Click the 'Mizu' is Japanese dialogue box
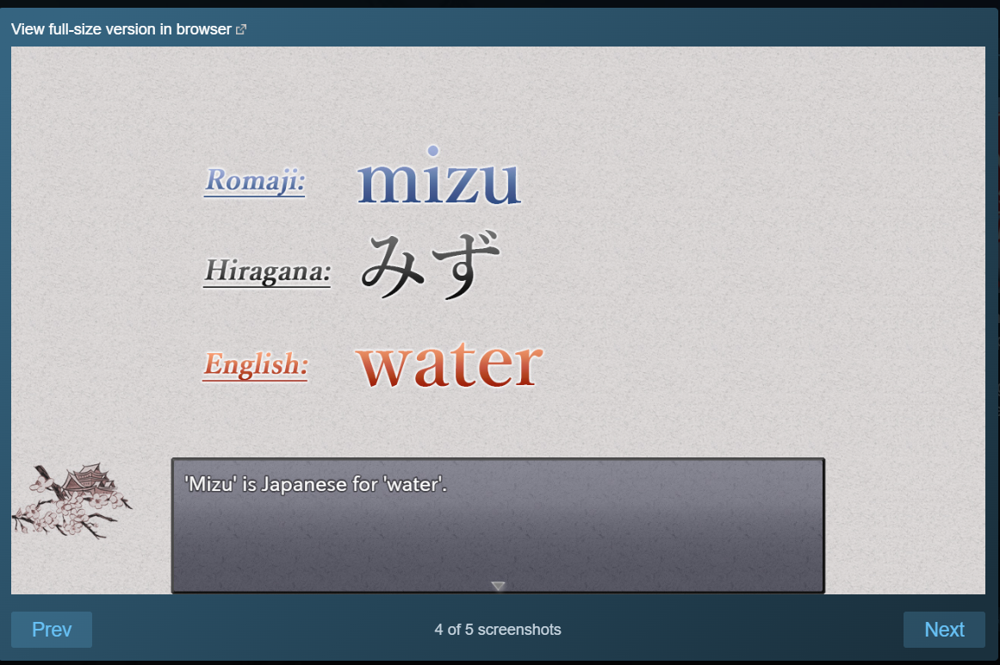Screen dimensions: 1000x665 pyautogui.click(x=498, y=525)
